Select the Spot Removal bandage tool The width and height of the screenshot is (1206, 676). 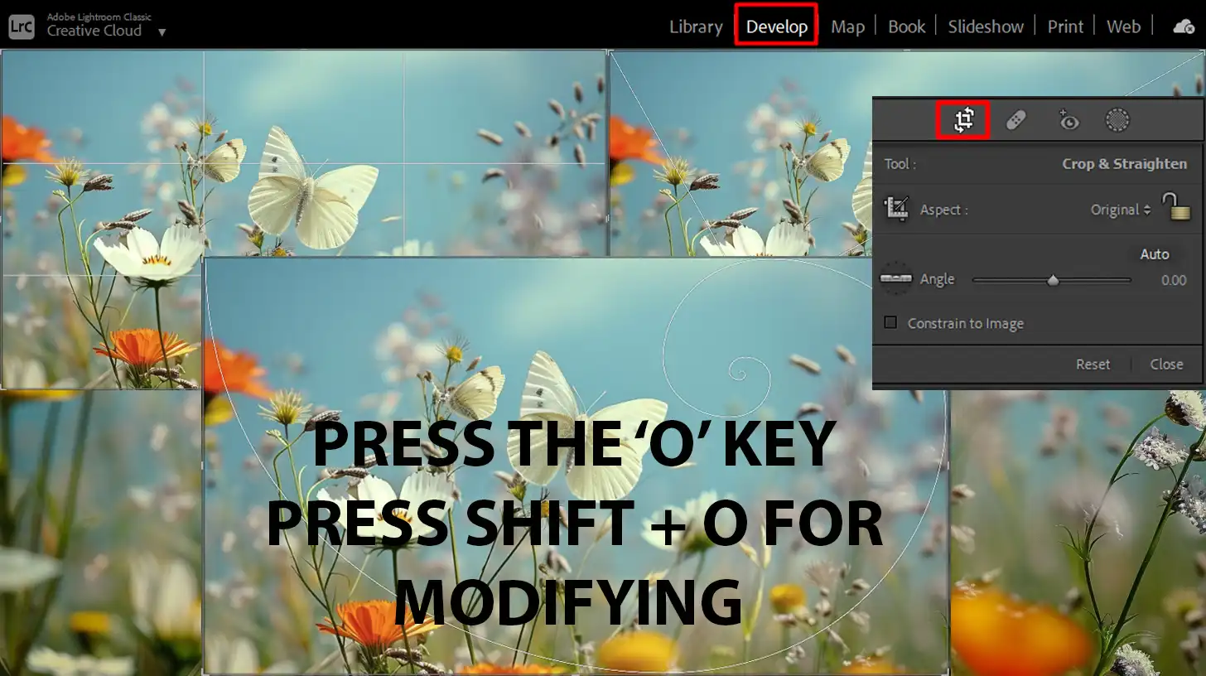click(x=1016, y=121)
